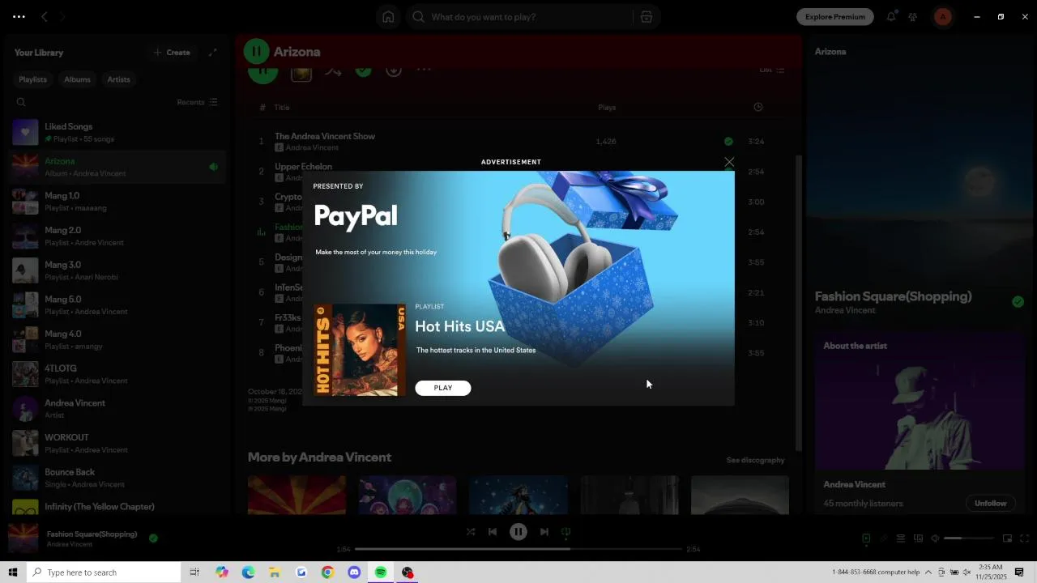The image size is (1037, 583).
Task: Click the Unfollow button for Andrea Vincent
Action: tap(990, 503)
